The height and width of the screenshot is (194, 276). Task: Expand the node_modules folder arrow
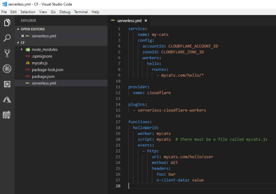pos(22,50)
